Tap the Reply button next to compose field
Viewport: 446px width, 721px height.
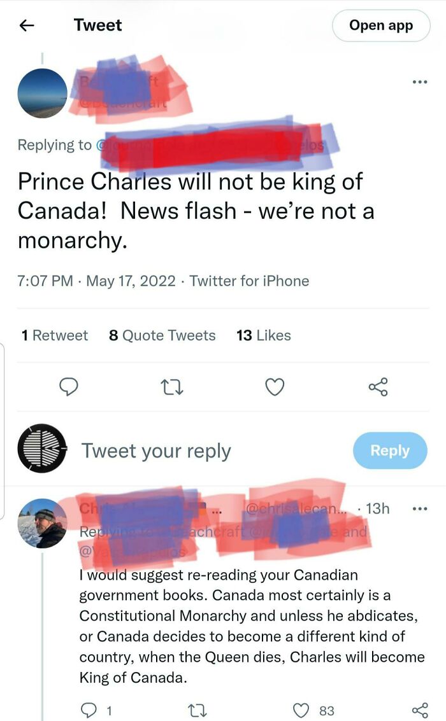click(390, 450)
